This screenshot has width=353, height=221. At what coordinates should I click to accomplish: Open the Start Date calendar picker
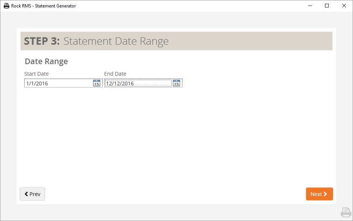[x=97, y=83]
